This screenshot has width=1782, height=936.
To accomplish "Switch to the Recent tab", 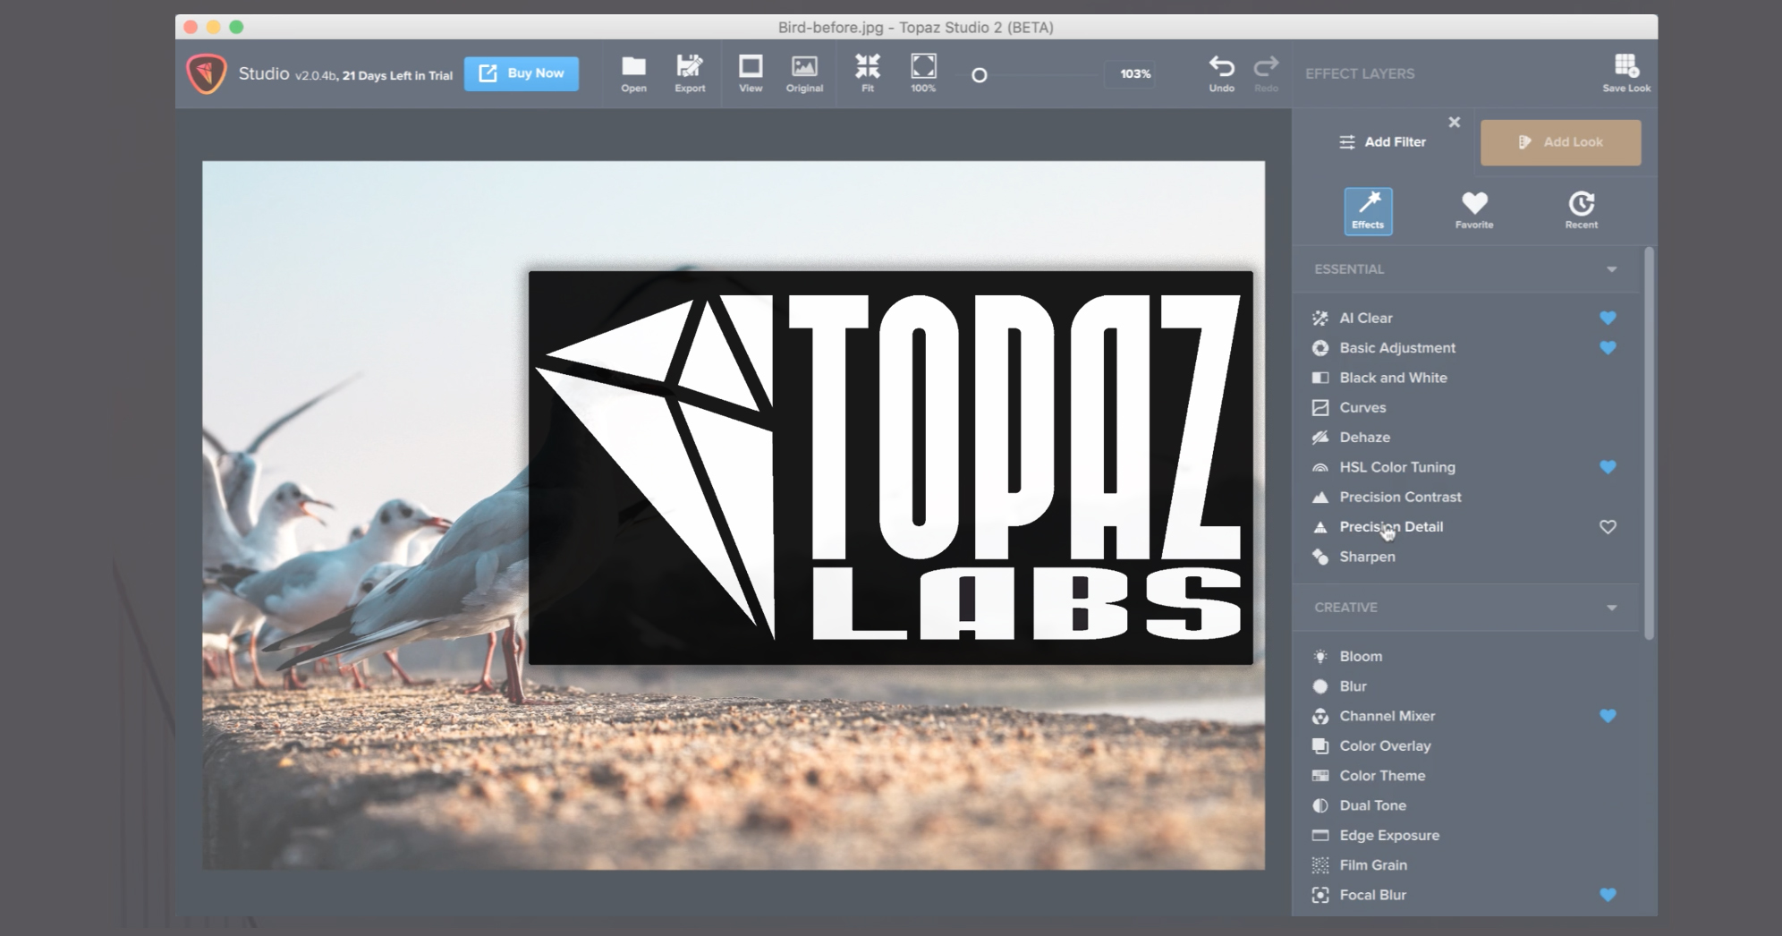I will 1581,211.
